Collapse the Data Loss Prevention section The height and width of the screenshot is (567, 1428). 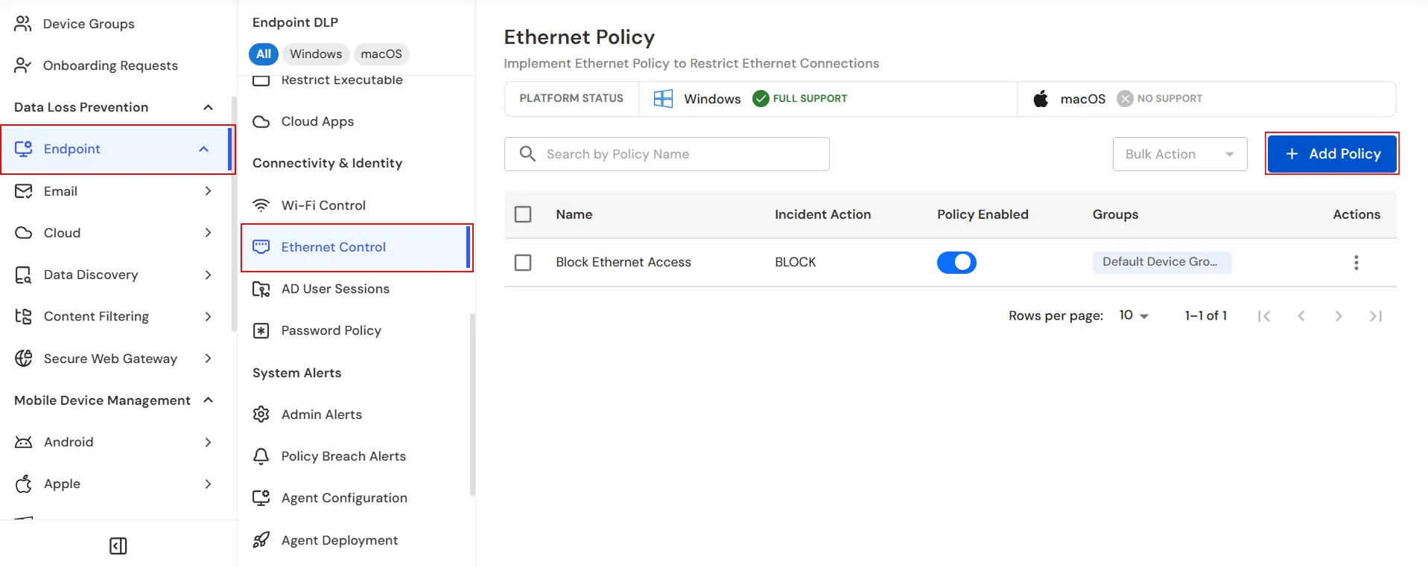pos(208,107)
